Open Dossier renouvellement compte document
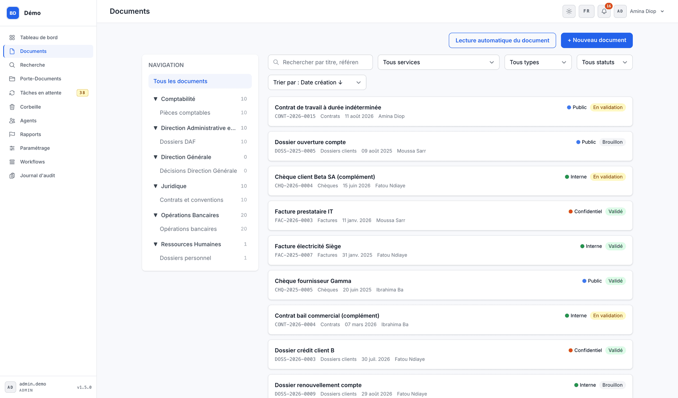Viewport: 678px width, 398px height. click(x=450, y=386)
